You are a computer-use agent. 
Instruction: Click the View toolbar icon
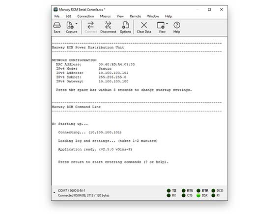coord(162,27)
